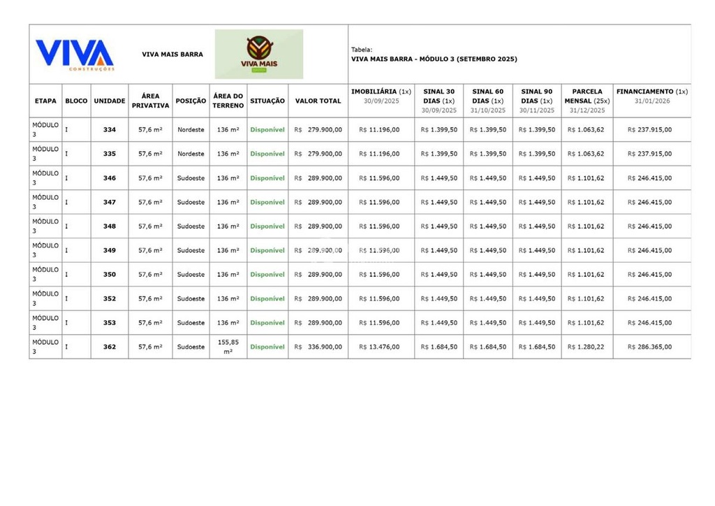Click the BLOCO column header
This screenshot has height=506, width=715.
point(76,101)
